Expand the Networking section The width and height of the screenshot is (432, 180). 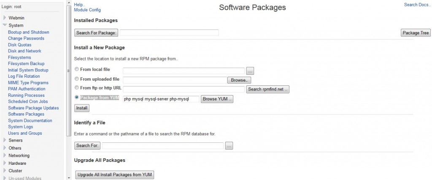coord(5,155)
